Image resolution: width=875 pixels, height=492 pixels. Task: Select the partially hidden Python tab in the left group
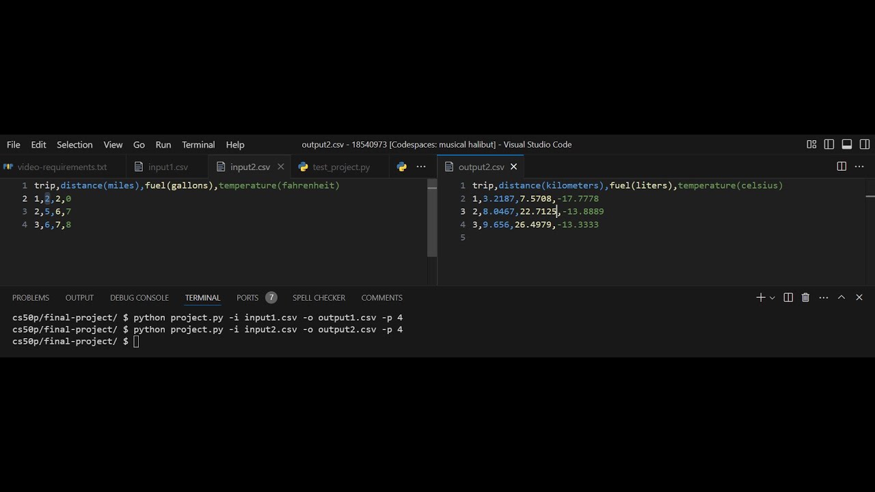(x=402, y=167)
